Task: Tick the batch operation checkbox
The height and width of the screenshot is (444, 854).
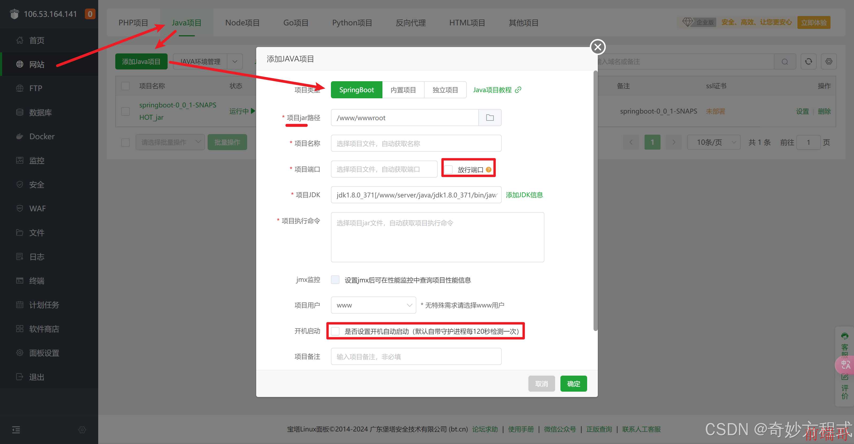Action: pyautogui.click(x=125, y=142)
